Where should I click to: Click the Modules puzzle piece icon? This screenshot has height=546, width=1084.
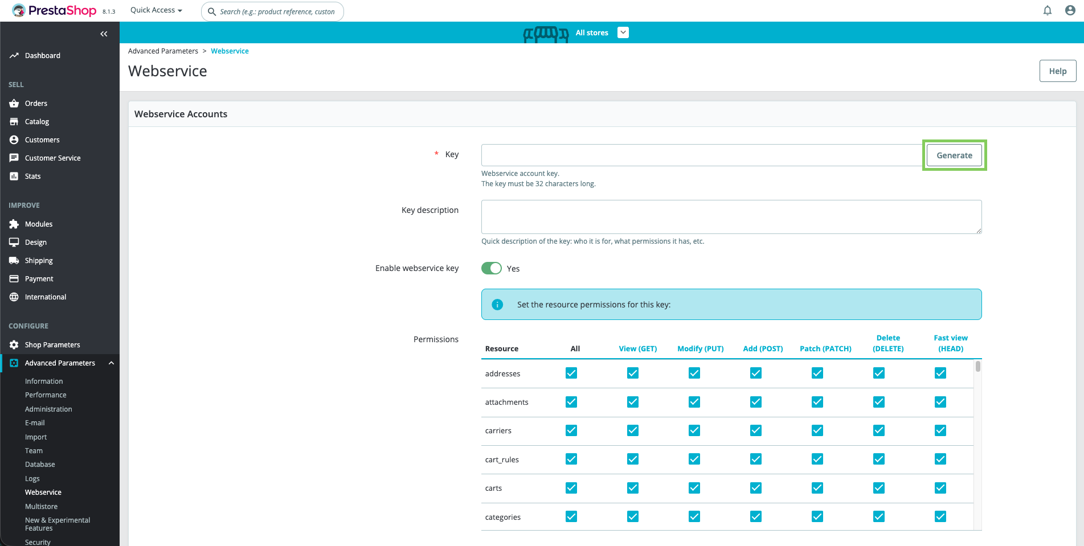pyautogui.click(x=14, y=224)
